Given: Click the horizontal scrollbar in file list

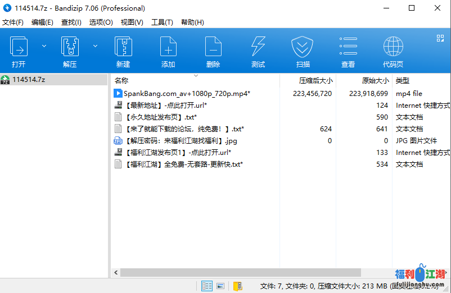Looking at the screenshot, I should [x=253, y=272].
